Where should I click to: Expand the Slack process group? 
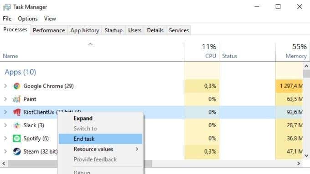pyautogui.click(x=5, y=125)
